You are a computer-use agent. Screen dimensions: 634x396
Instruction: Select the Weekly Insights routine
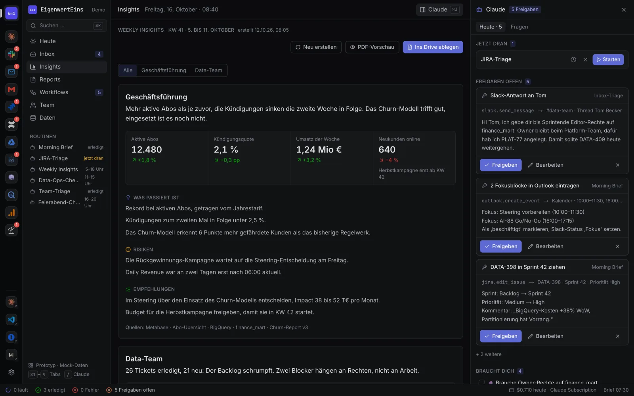point(67,169)
